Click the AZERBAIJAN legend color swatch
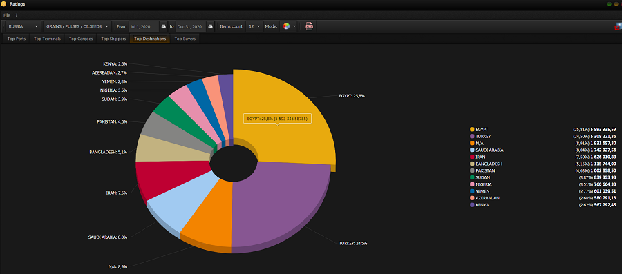 coord(472,198)
